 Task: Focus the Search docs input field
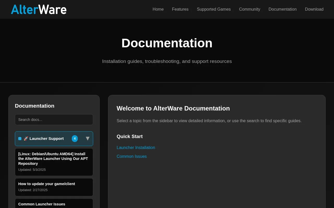54,120
